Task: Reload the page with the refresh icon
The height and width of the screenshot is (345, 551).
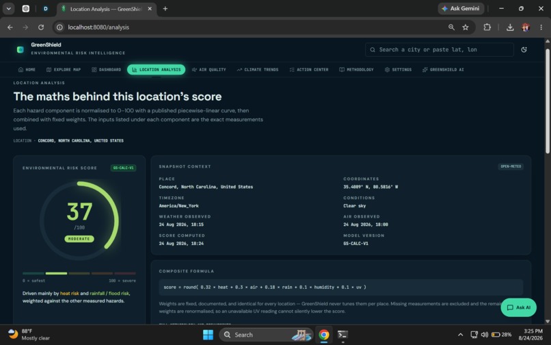Action: 41,27
